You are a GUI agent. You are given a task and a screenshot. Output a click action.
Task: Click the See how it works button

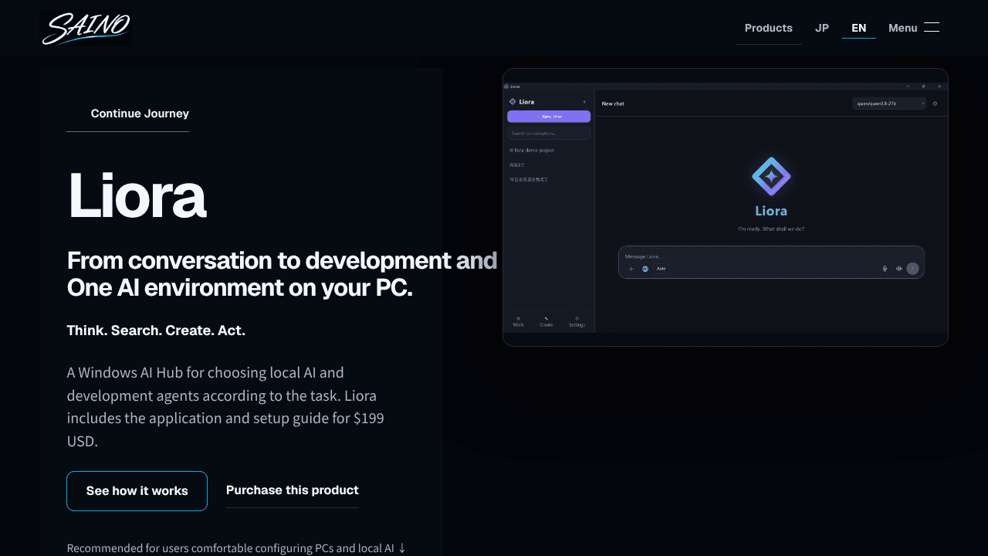click(137, 491)
